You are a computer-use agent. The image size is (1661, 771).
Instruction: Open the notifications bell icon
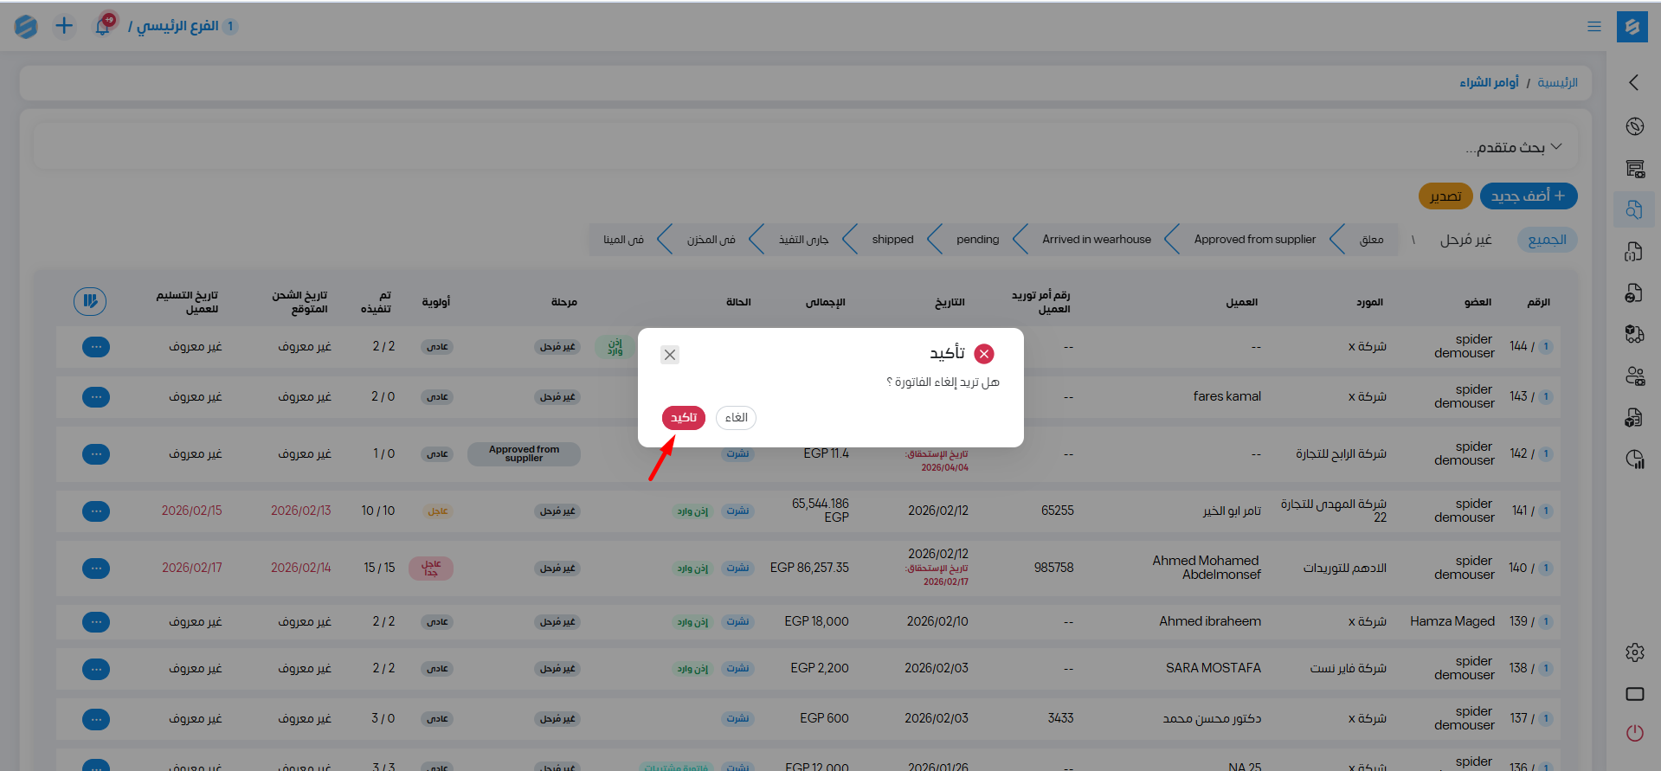point(103,26)
